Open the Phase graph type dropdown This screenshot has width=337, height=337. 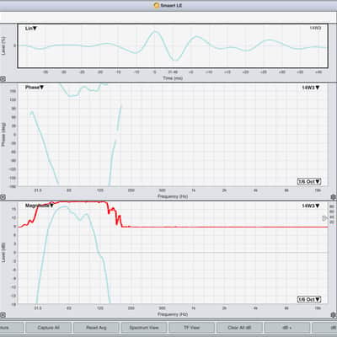coord(35,88)
